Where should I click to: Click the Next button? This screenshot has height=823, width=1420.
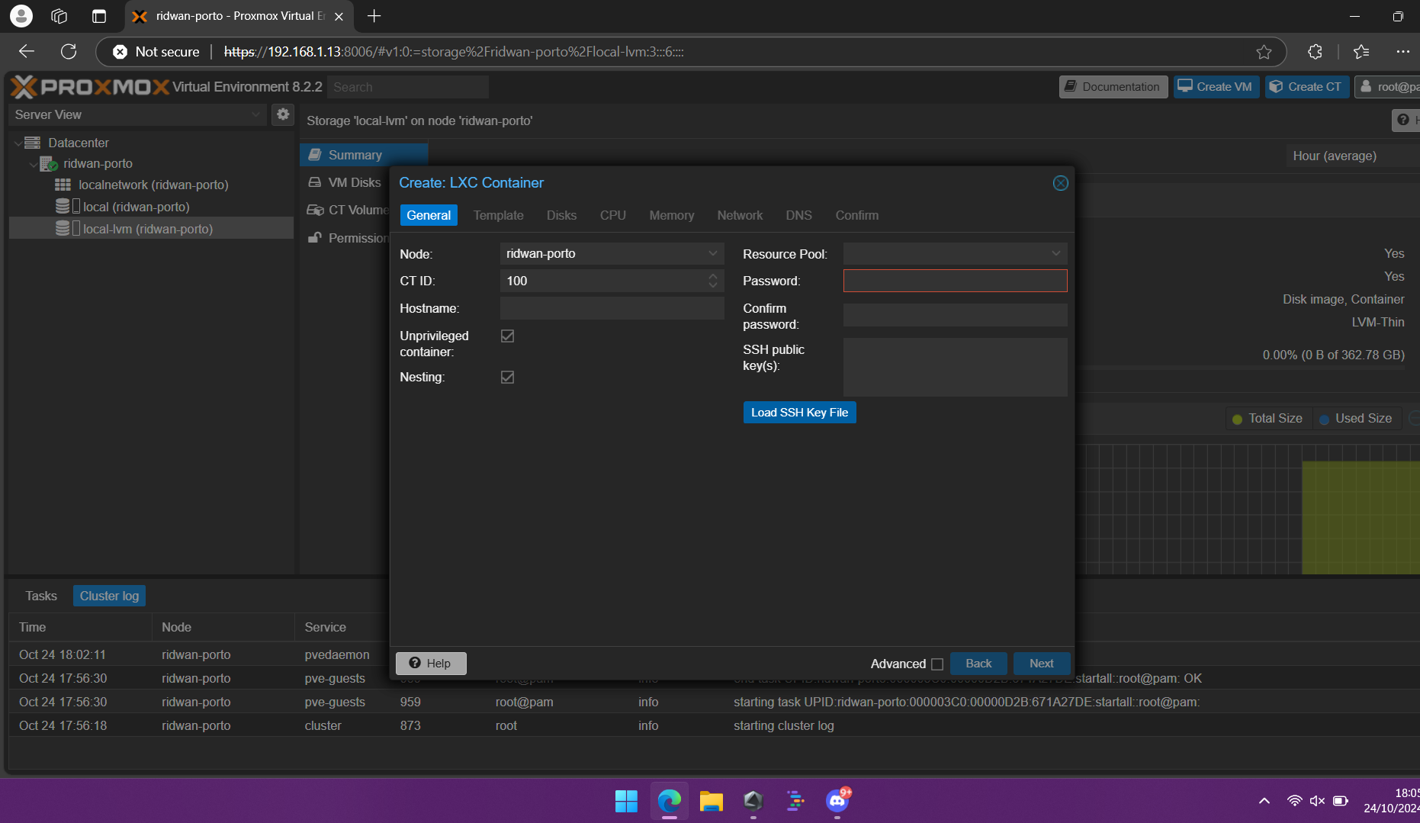pyautogui.click(x=1041, y=663)
